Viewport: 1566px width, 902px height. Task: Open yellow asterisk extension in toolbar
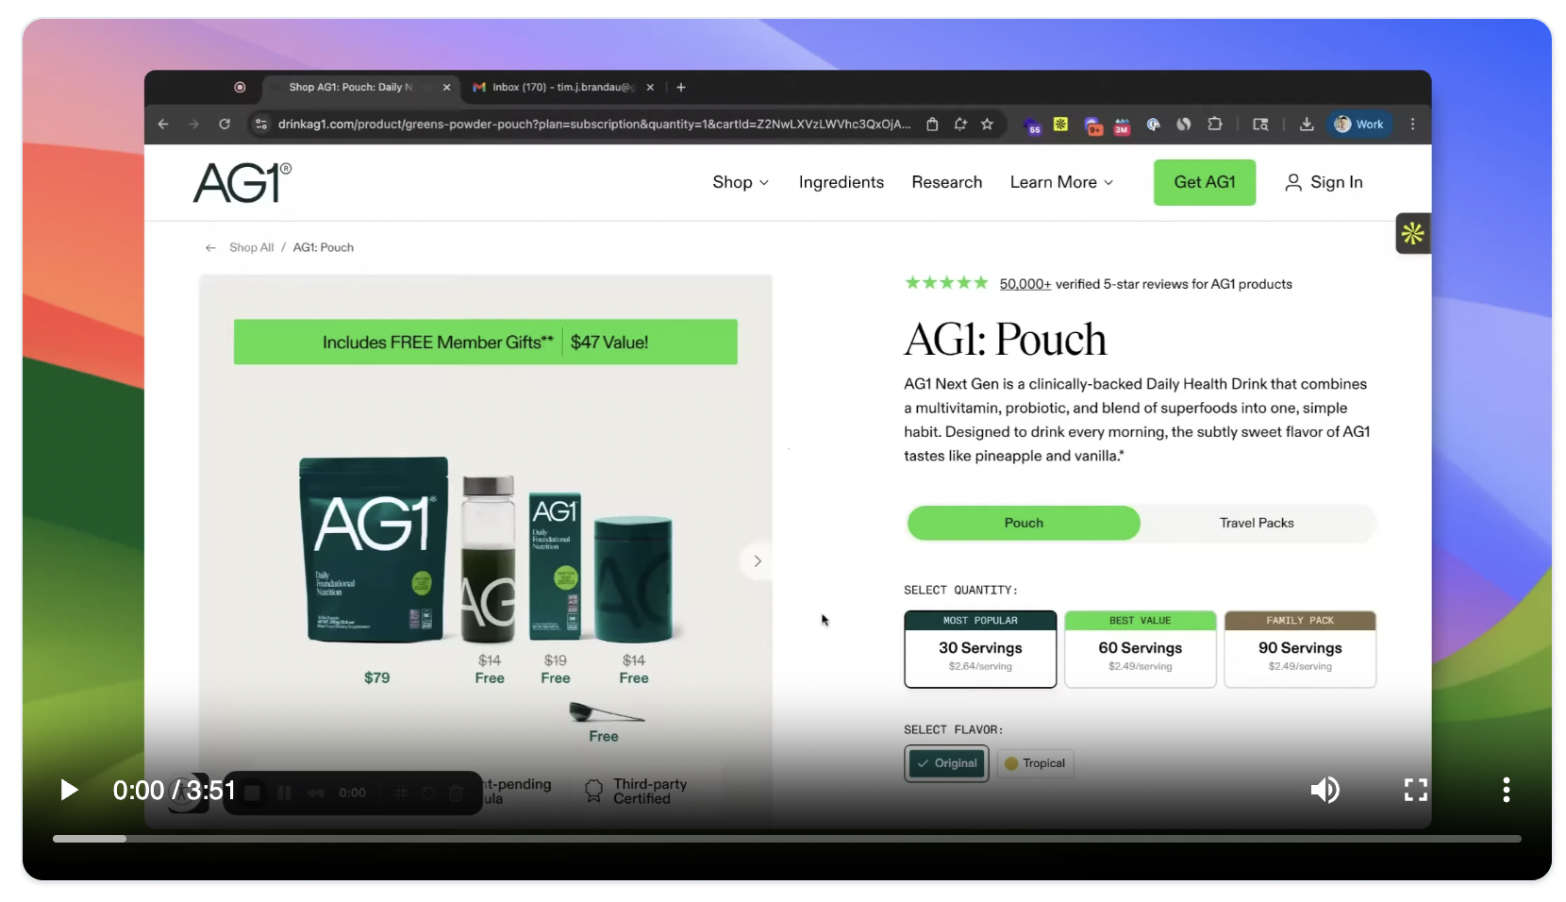click(1060, 124)
